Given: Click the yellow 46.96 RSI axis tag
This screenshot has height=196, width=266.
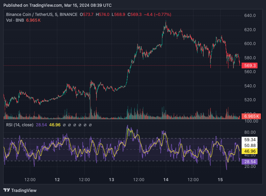Looking at the screenshot, I should click(x=248, y=151).
